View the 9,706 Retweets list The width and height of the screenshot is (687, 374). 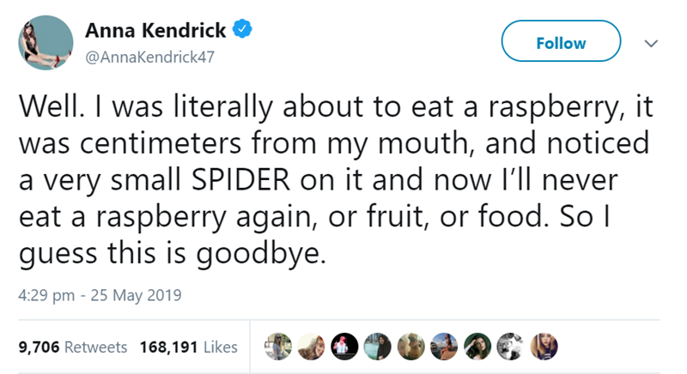[72, 347]
